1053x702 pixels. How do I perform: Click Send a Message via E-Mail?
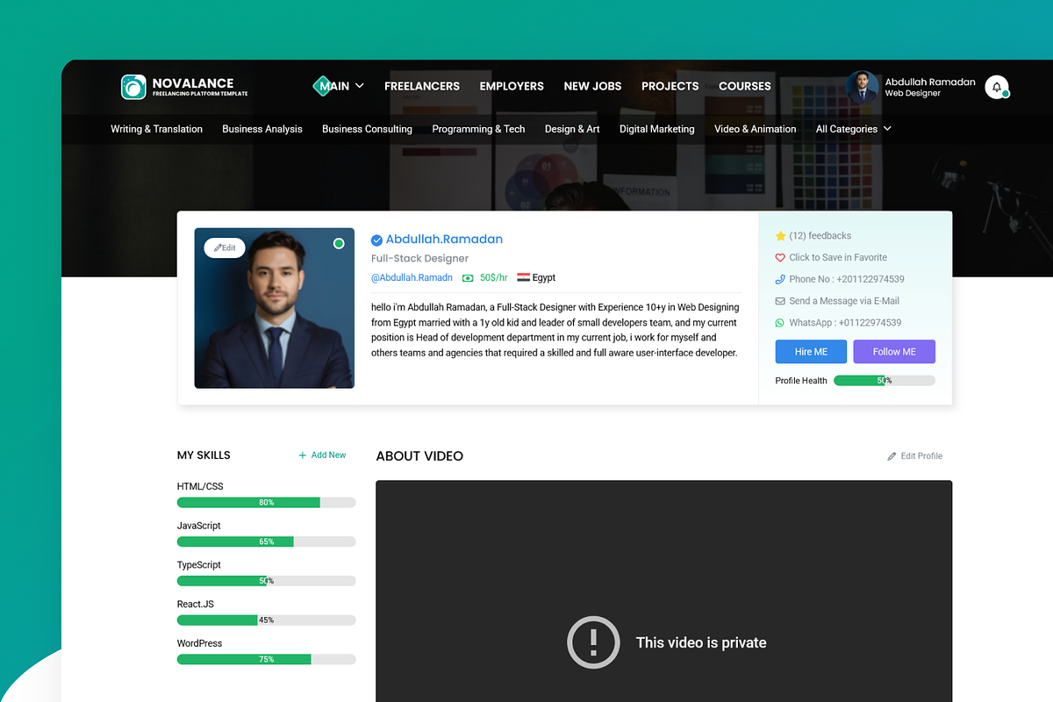[844, 301]
